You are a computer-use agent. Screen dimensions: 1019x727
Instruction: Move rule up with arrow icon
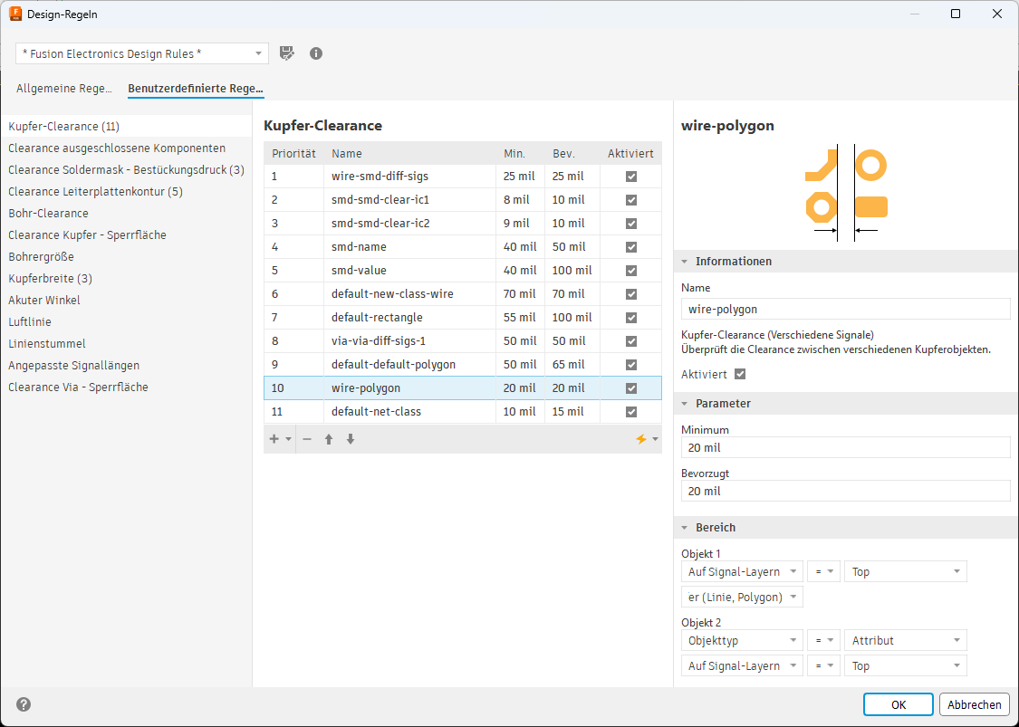[x=329, y=439]
